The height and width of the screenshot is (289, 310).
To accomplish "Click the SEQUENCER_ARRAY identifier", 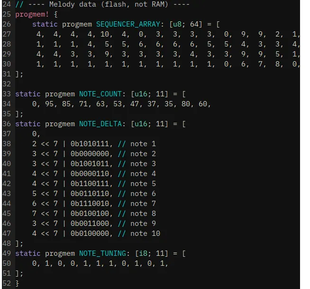I will pyautogui.click(x=128, y=24).
